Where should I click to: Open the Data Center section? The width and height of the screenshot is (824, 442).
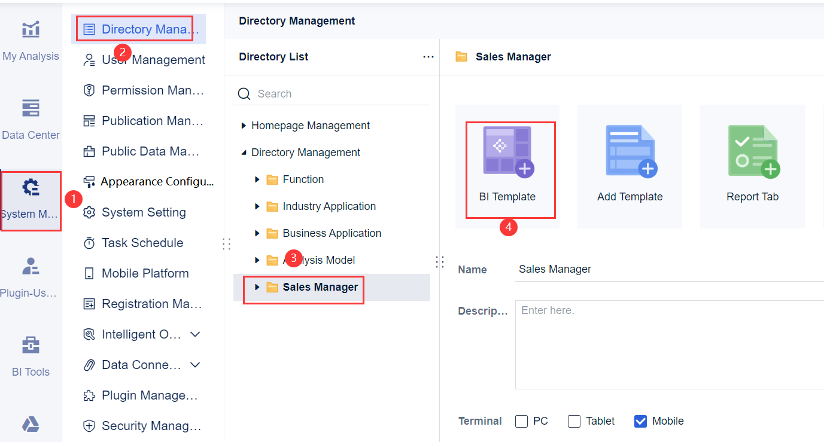pos(30,120)
